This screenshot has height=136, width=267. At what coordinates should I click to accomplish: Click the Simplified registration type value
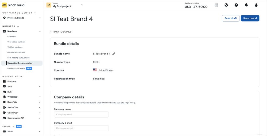[99, 79]
